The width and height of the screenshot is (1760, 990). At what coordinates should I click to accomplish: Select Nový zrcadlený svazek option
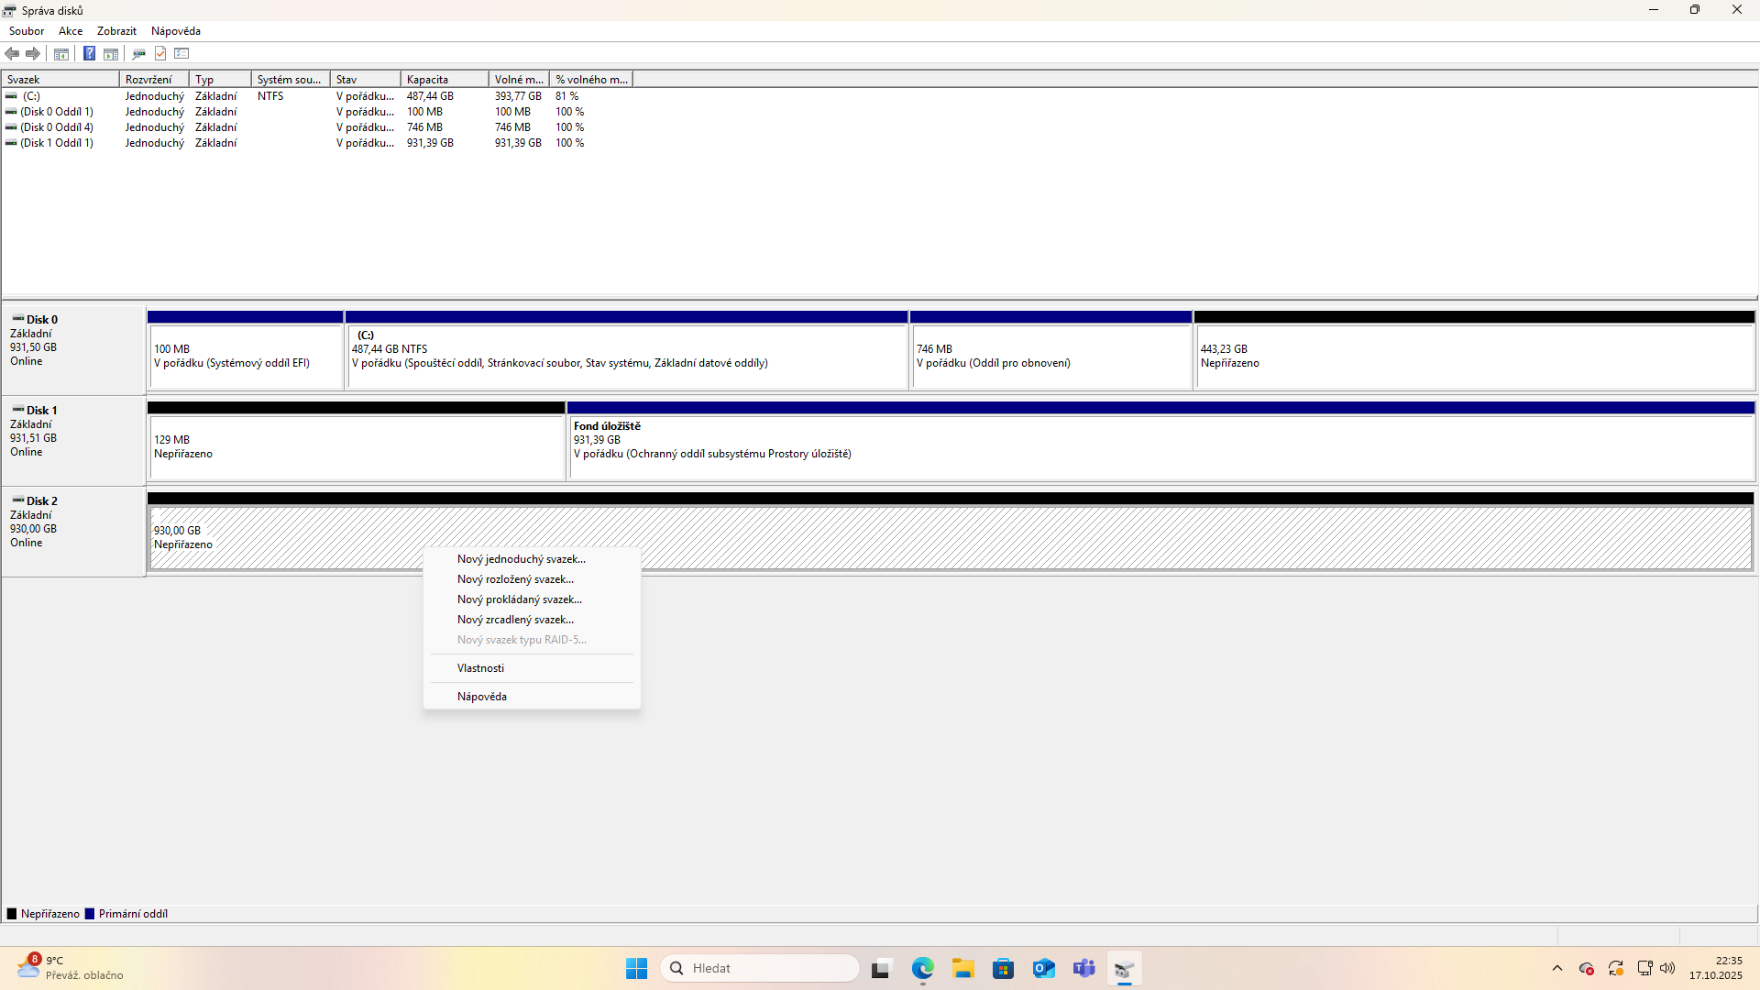515,620
